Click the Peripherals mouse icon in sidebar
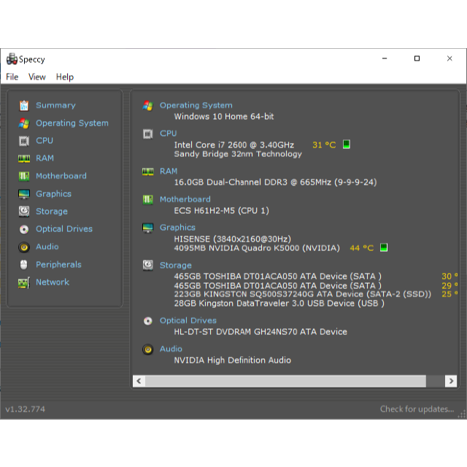This screenshot has height=467, width=467. (24, 264)
